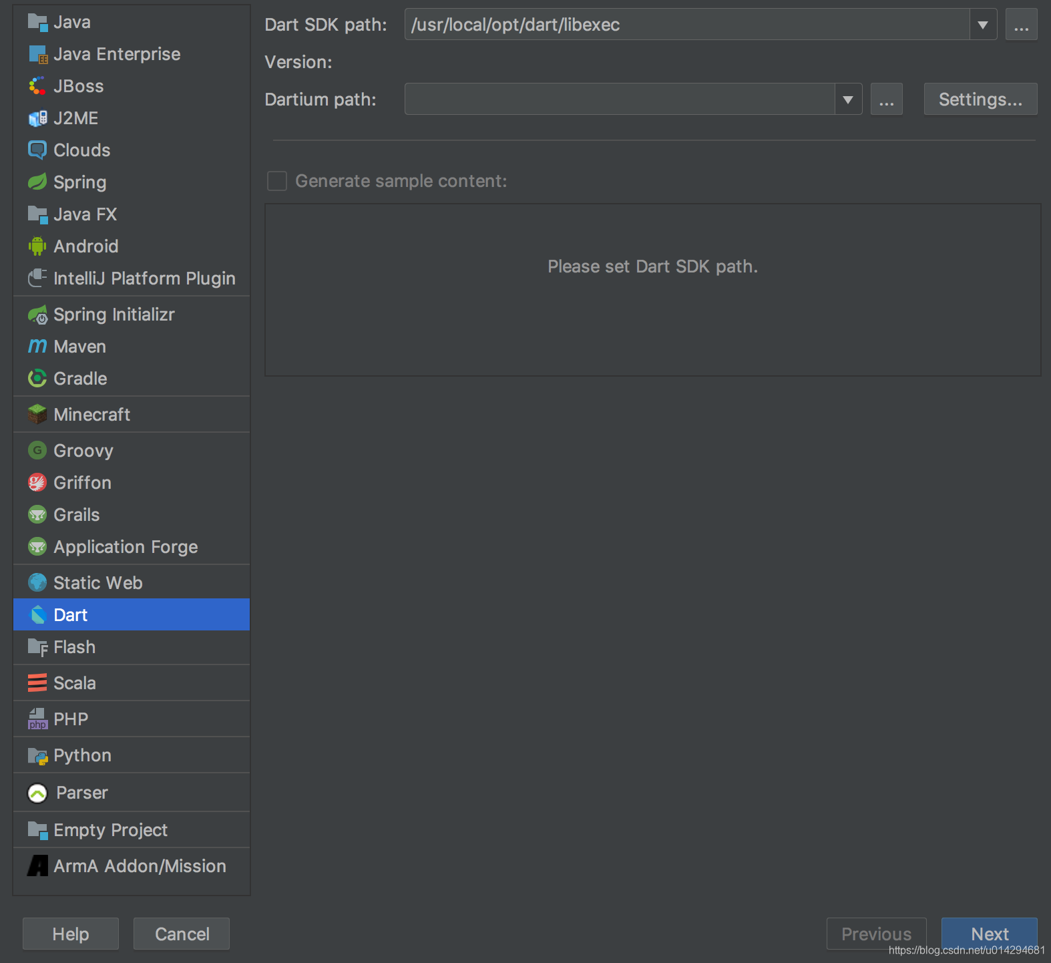This screenshot has height=963, width=1051.
Task: Select 'Java Enterprise' label in list
Action: pos(117,54)
